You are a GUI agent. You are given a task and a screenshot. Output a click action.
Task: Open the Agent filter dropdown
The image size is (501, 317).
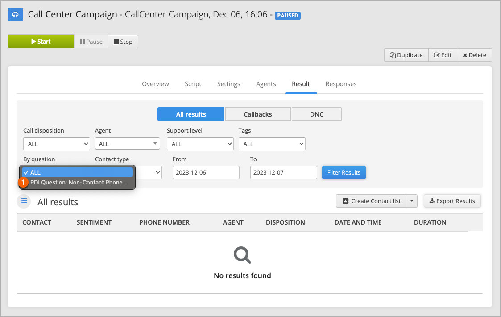[x=128, y=144]
